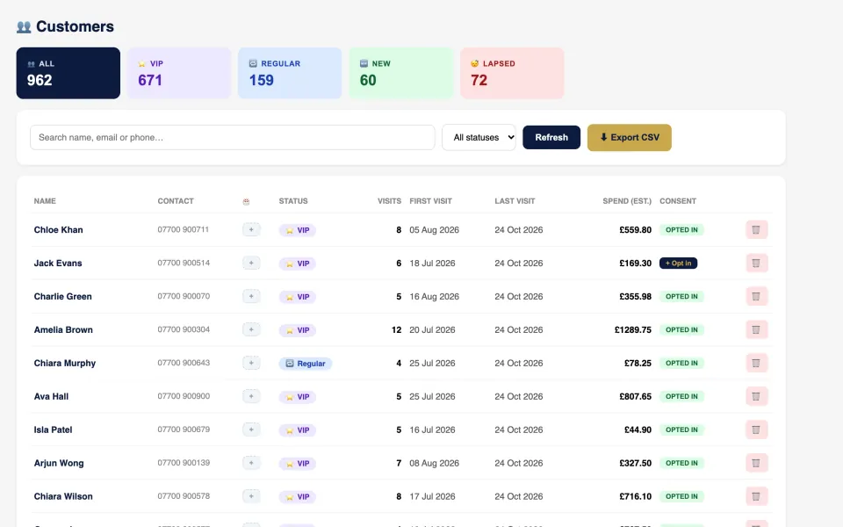This screenshot has width=843, height=527.
Task: Select the name Chiara Murphy
Action: pos(64,363)
